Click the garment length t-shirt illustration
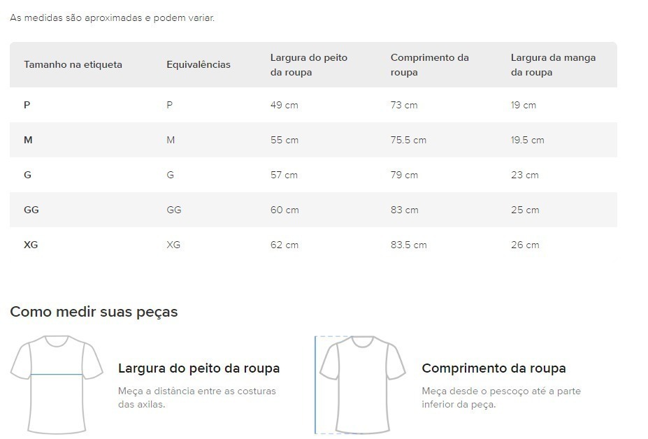This screenshot has width=648, height=439. (361, 385)
